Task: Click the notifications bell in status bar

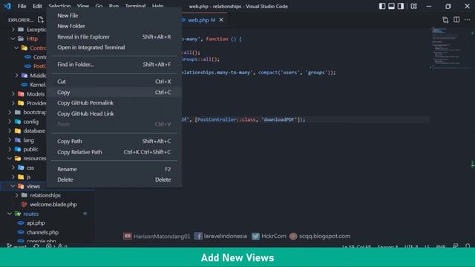Action: [x=468, y=245]
